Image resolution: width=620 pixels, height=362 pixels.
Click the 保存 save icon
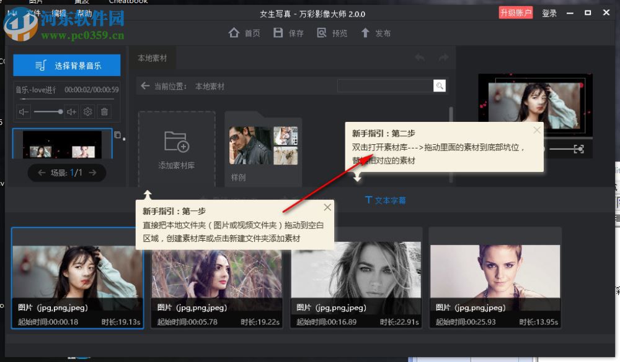[278, 32]
